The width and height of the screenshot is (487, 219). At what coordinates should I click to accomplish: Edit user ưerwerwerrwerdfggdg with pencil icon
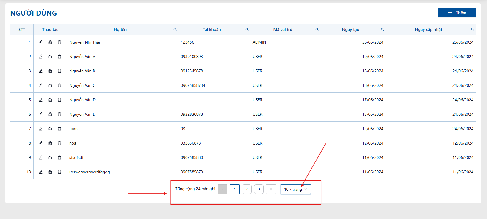coord(41,172)
